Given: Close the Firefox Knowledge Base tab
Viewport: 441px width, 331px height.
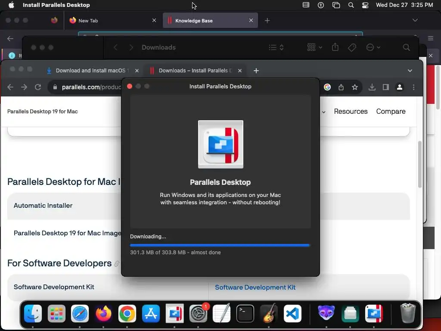Looking at the screenshot, I should [251, 20].
